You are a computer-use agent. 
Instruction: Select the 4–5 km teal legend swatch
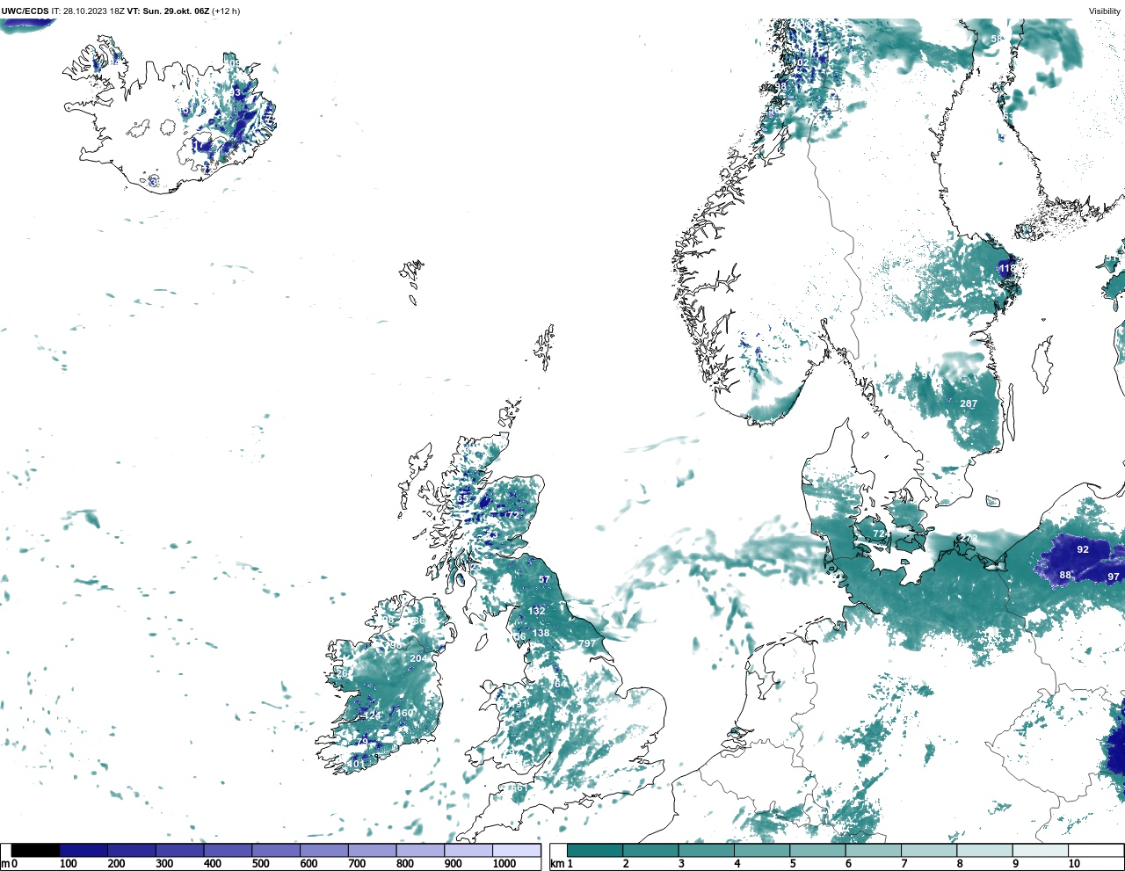coord(762,850)
